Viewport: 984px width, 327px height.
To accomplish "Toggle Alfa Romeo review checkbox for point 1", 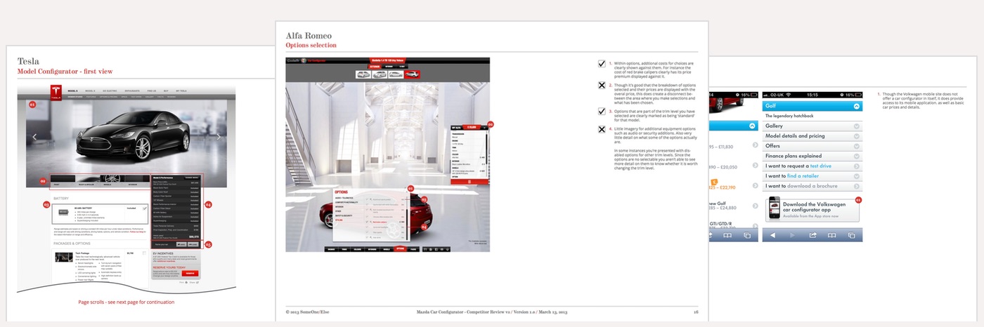I will tap(602, 64).
